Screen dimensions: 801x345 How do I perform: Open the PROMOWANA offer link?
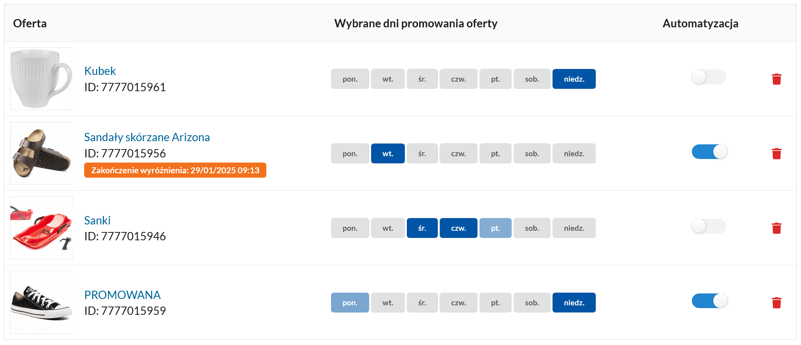coord(123,295)
